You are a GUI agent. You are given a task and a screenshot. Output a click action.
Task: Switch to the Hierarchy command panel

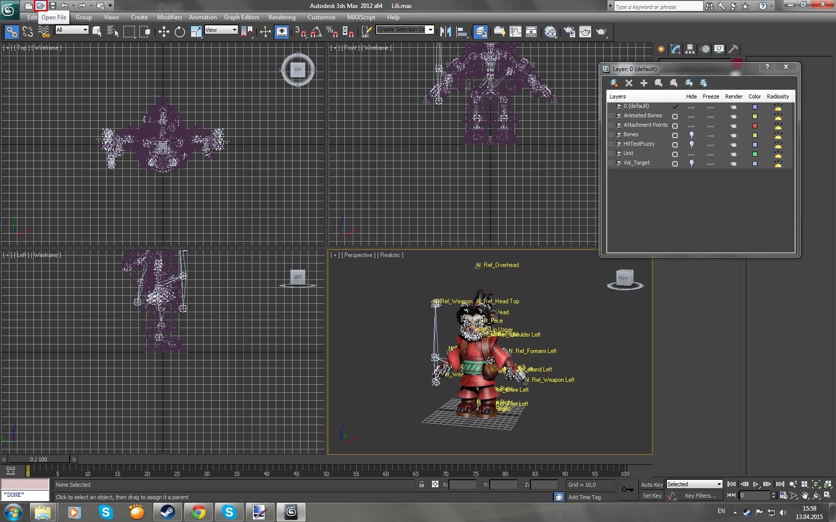(x=690, y=49)
